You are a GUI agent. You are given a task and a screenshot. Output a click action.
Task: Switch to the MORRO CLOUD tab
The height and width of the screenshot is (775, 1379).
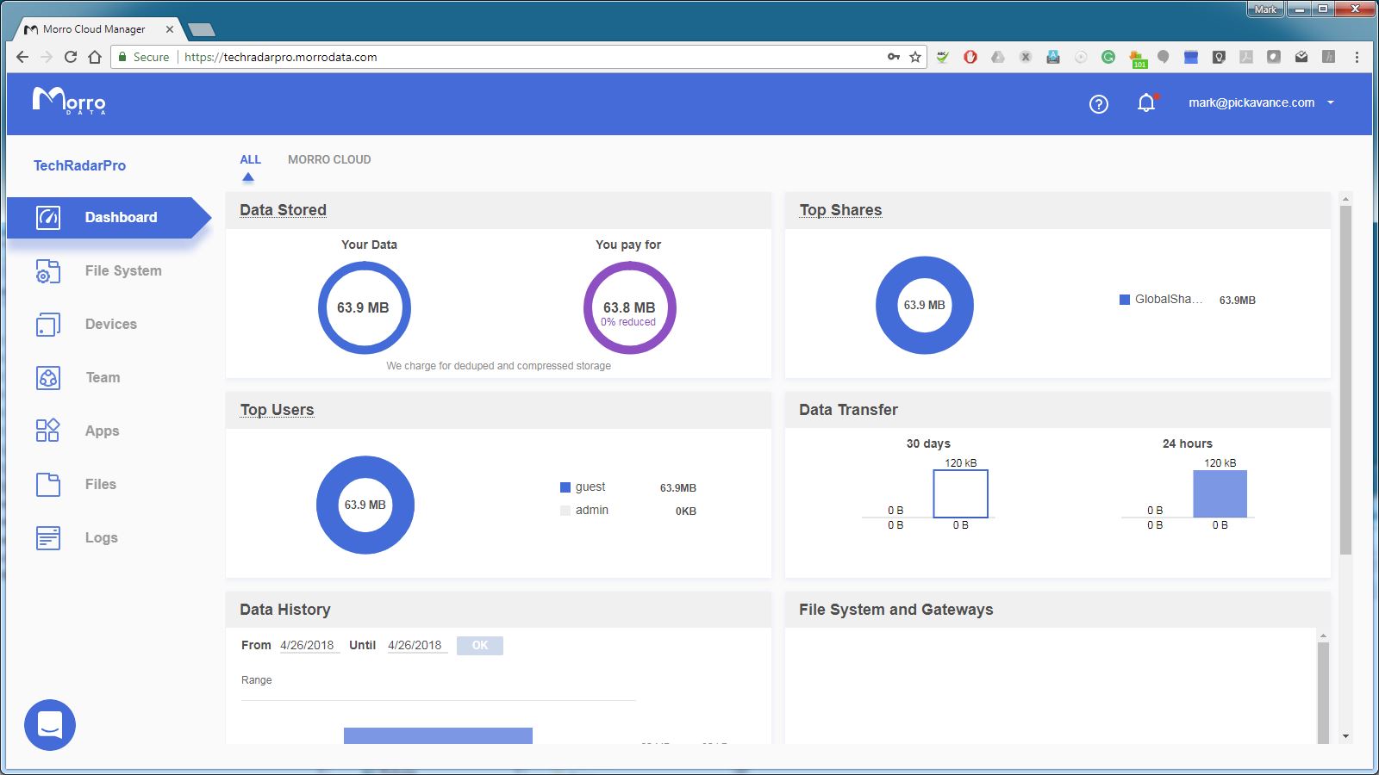(329, 159)
